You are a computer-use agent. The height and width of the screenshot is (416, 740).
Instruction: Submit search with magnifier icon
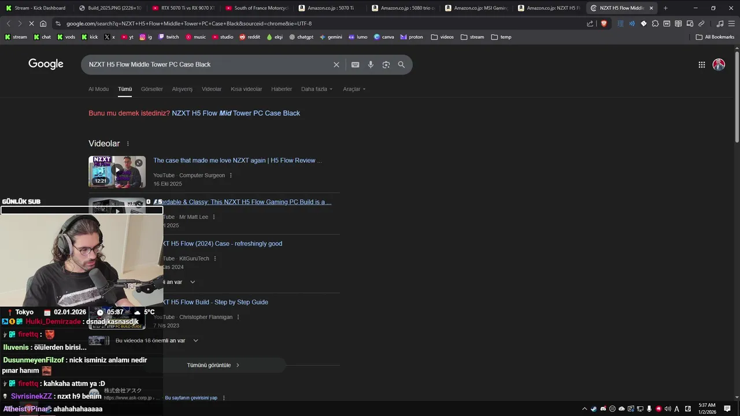pyautogui.click(x=401, y=65)
